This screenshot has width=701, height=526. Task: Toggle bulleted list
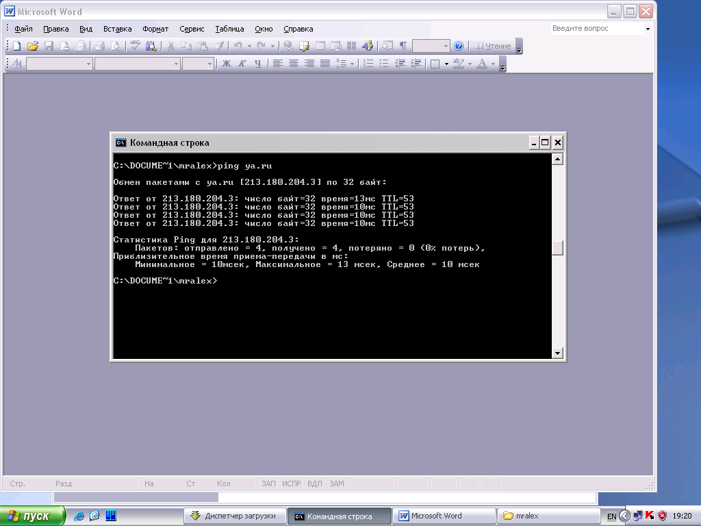coord(384,64)
